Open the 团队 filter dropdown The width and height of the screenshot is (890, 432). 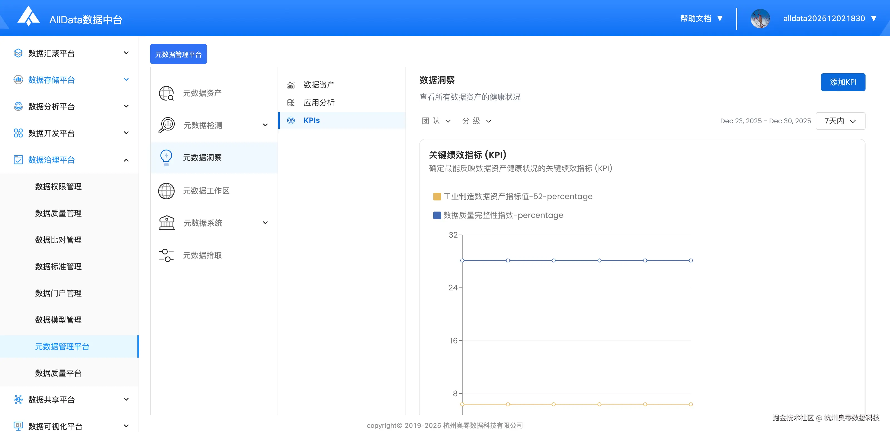(x=436, y=121)
